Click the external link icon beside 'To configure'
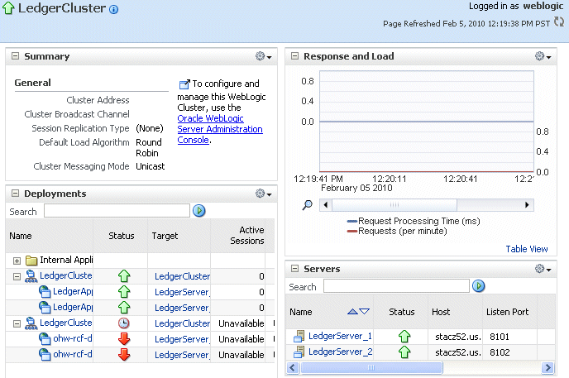 (x=184, y=84)
